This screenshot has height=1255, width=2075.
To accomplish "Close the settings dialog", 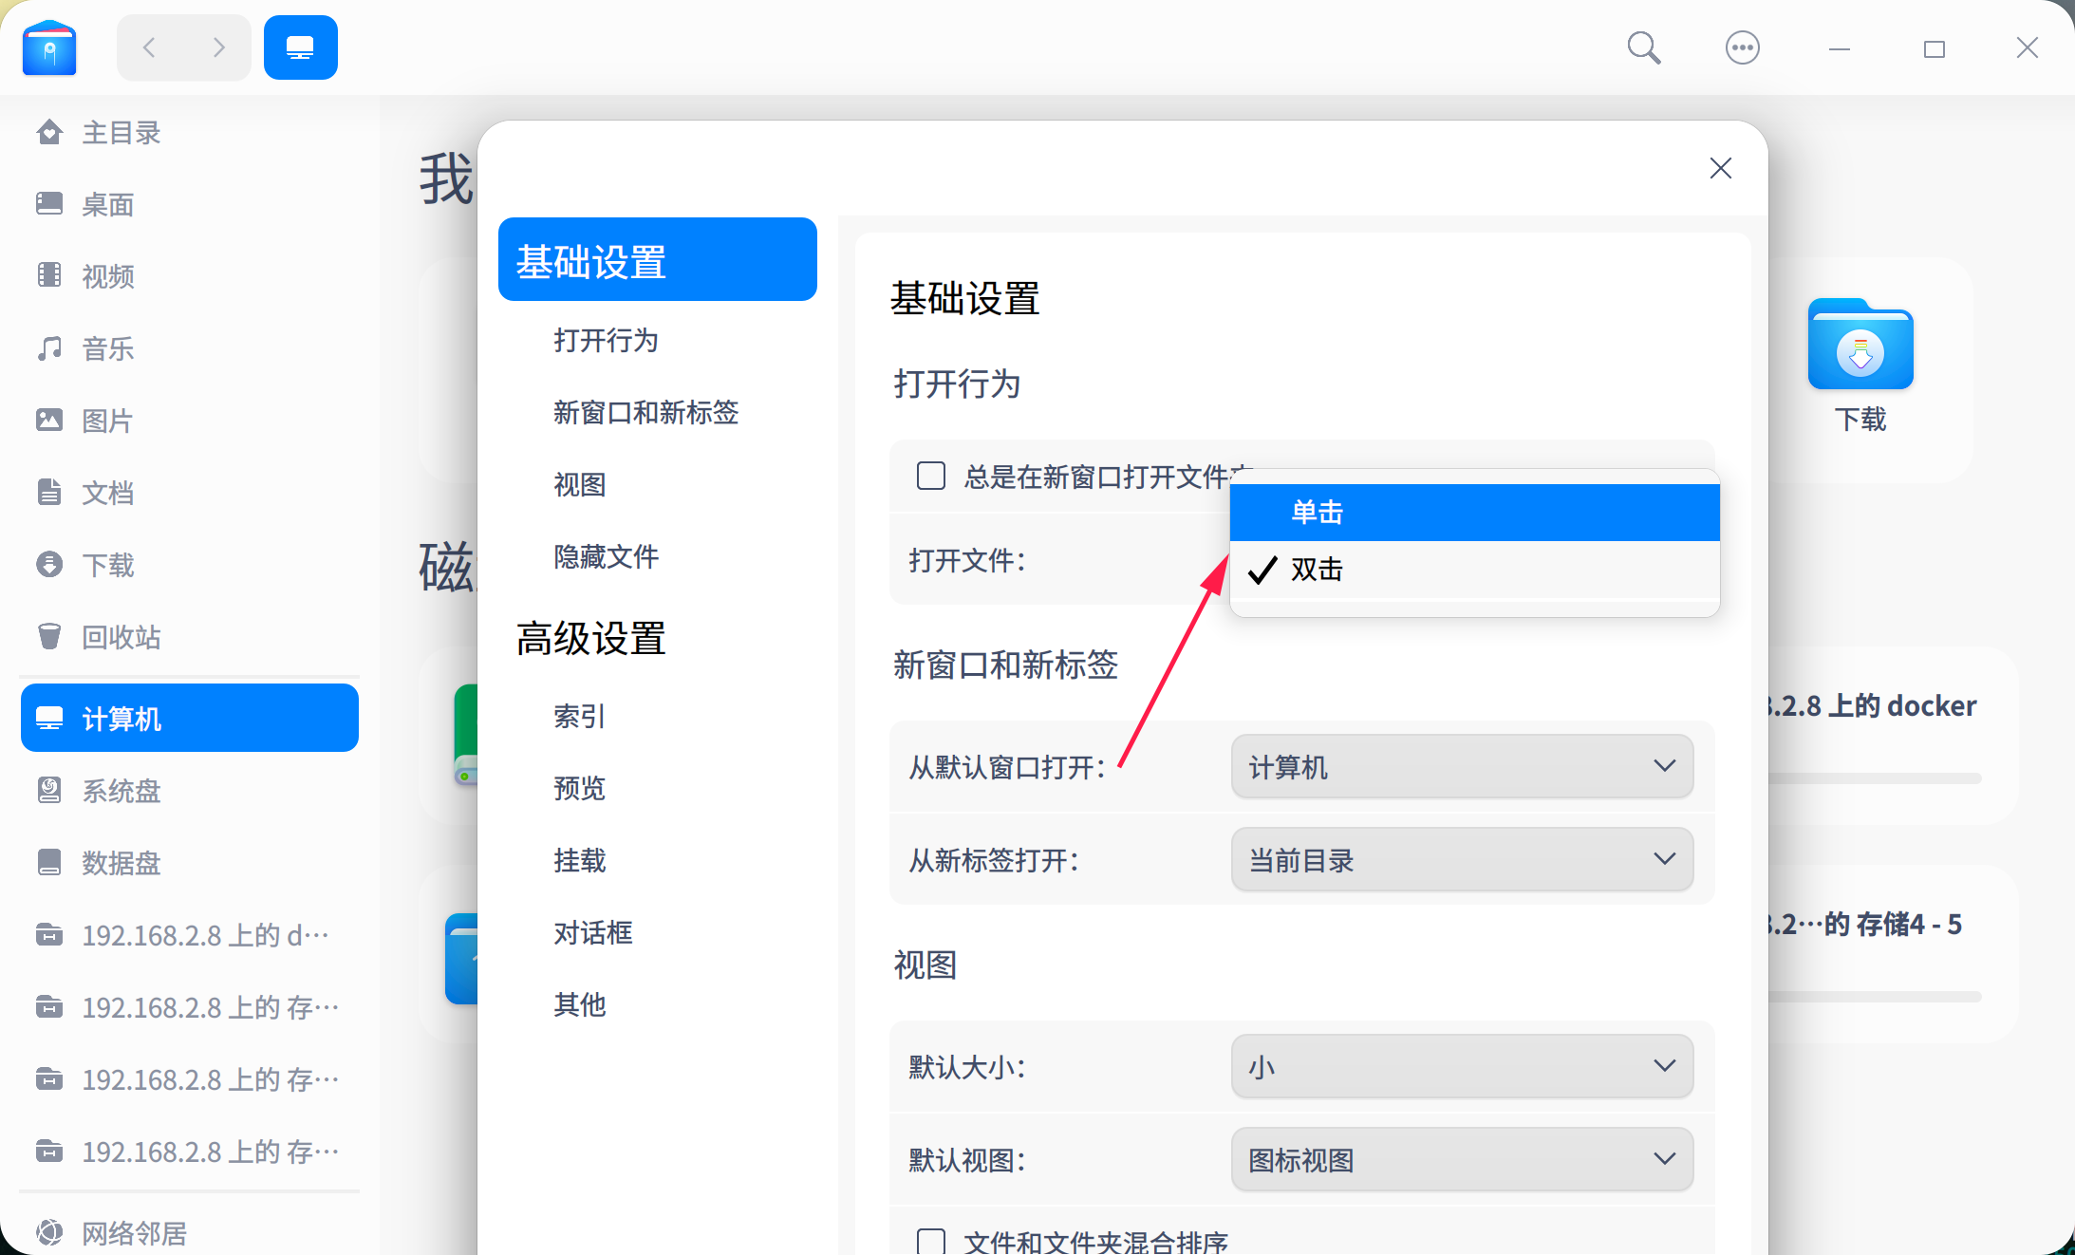I will point(1720,168).
